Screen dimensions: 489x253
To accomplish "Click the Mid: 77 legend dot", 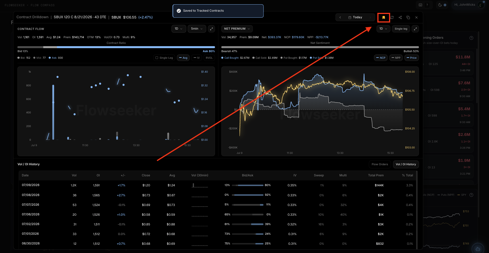I will tap(34, 58).
